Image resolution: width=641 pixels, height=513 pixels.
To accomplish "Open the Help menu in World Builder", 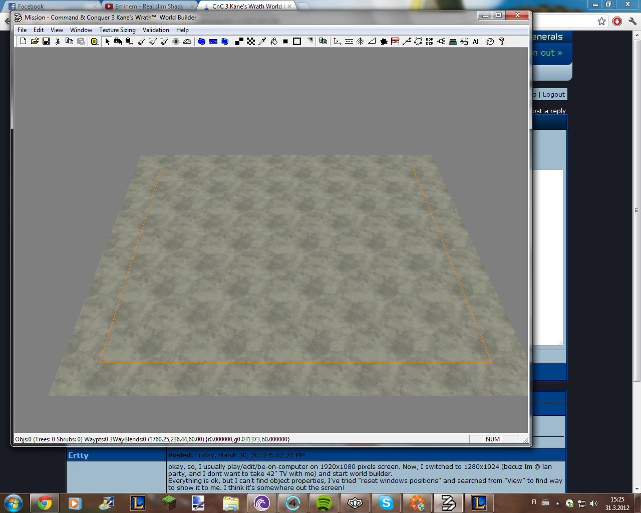I will pyautogui.click(x=182, y=30).
